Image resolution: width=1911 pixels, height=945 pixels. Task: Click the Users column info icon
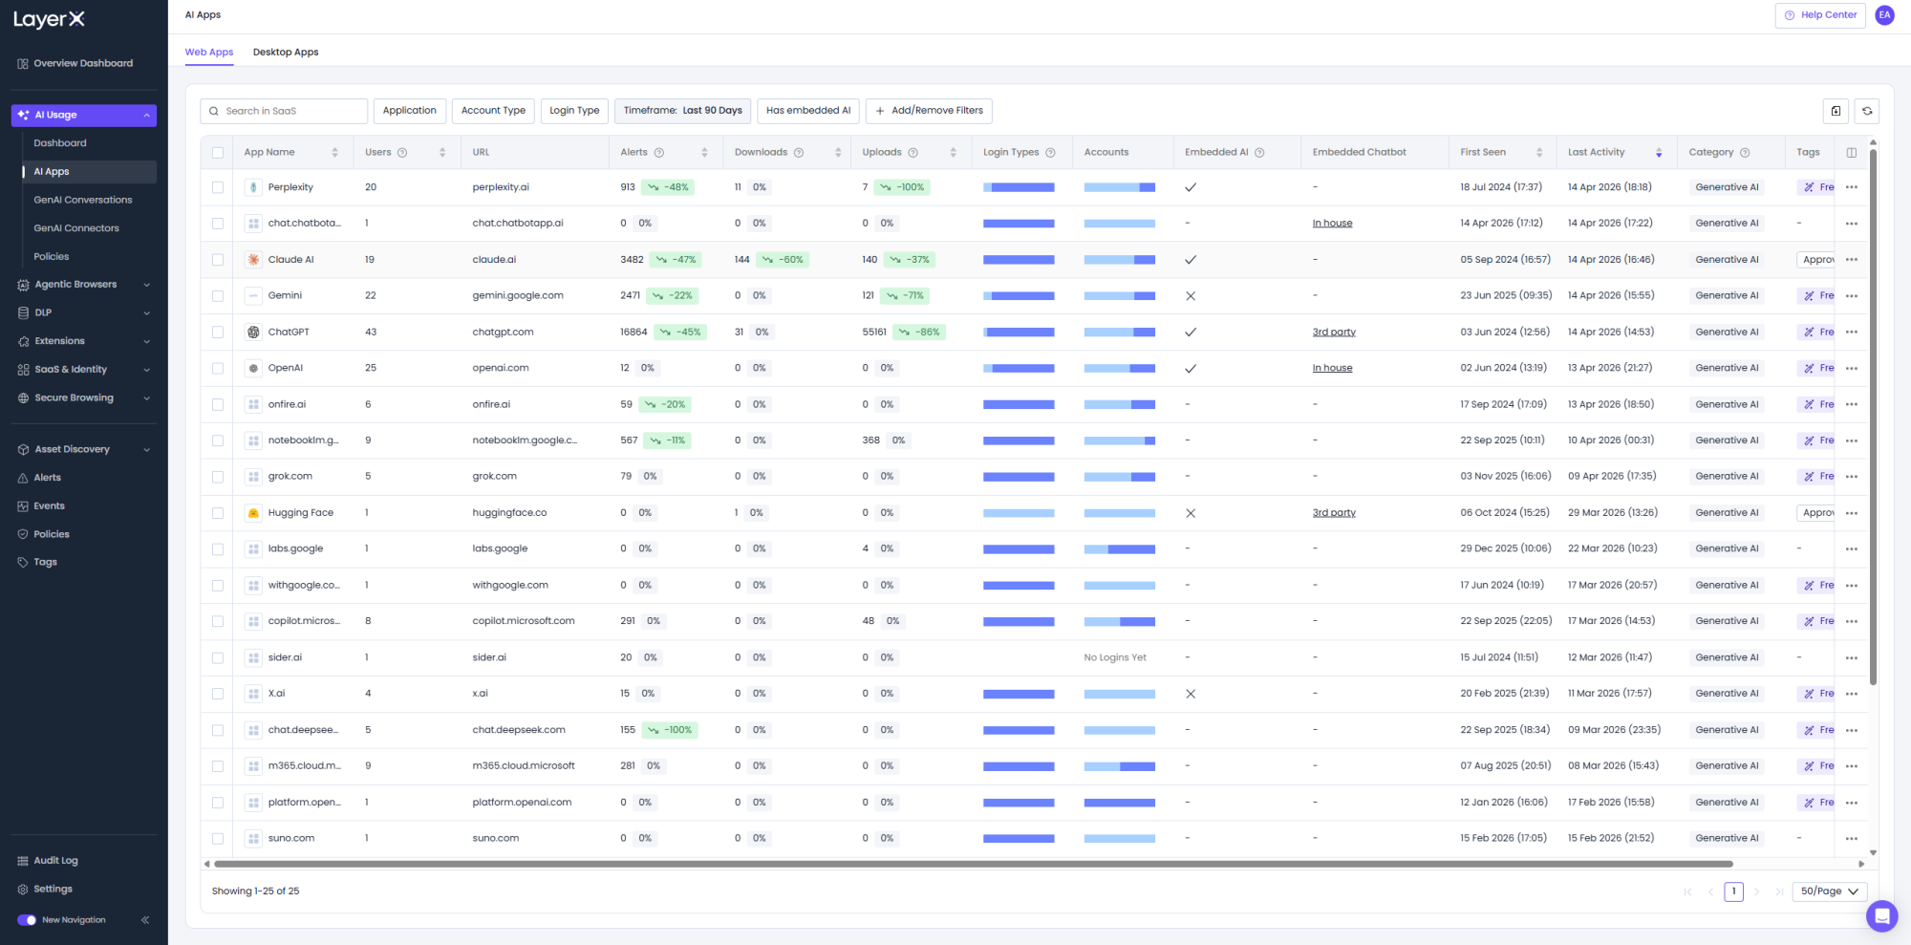[x=402, y=153]
